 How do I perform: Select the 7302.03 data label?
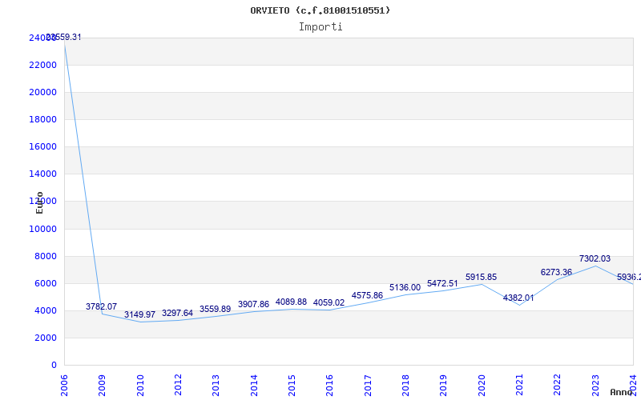(595, 258)
